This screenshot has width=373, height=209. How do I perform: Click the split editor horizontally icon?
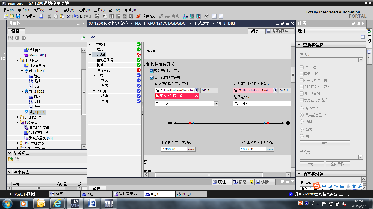214,16
